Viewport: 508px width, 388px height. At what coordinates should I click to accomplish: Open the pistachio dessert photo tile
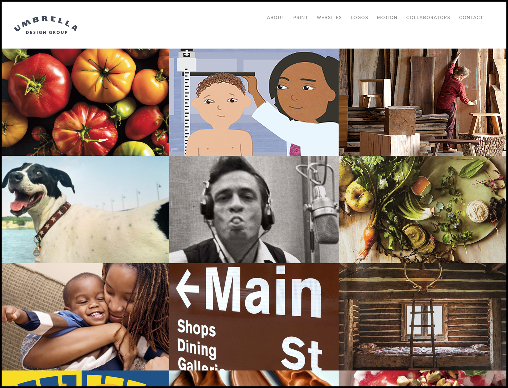(423, 378)
